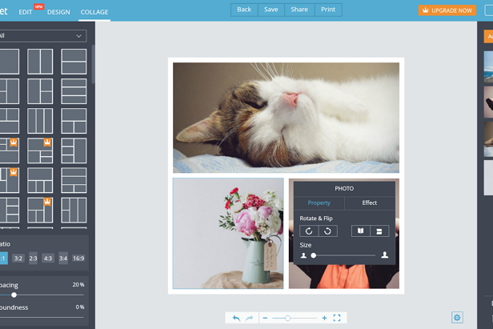Rotate photo clockwise in Rotate & Flip
493x329 pixels.
[328, 231]
